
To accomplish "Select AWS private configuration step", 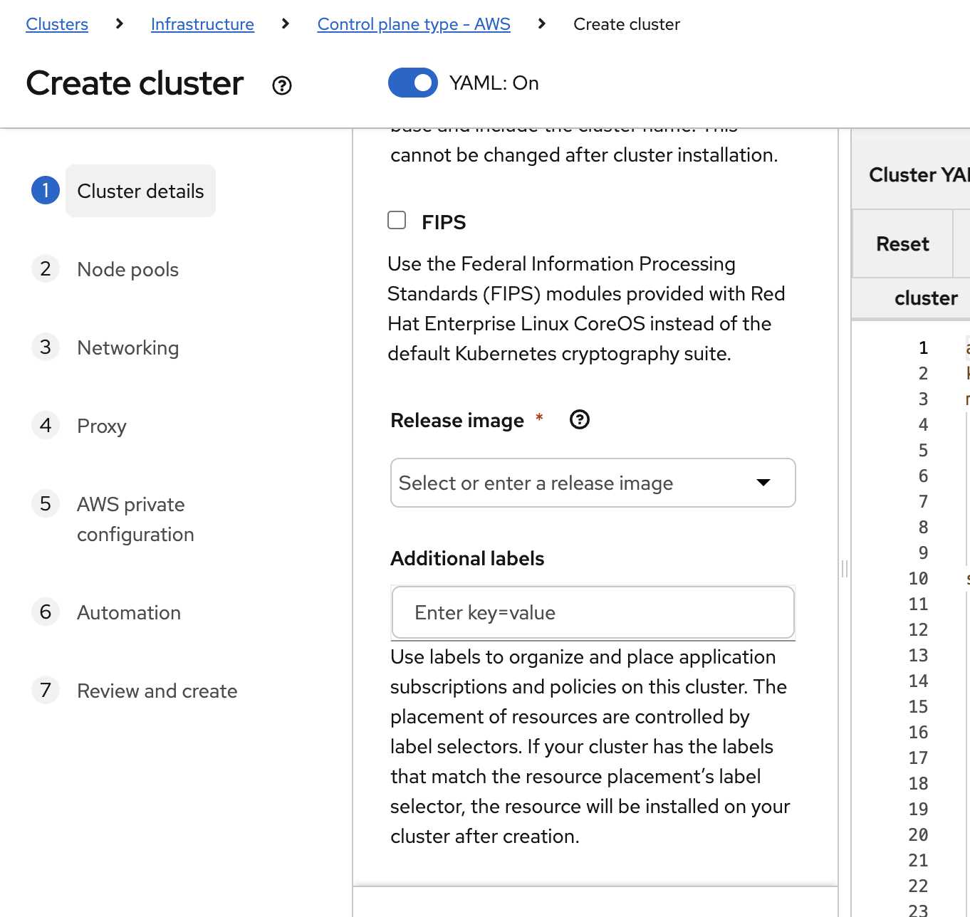I will pos(135,519).
